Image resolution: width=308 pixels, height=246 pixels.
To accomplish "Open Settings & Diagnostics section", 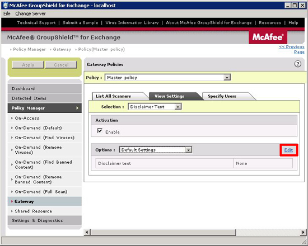I will point(45,220).
